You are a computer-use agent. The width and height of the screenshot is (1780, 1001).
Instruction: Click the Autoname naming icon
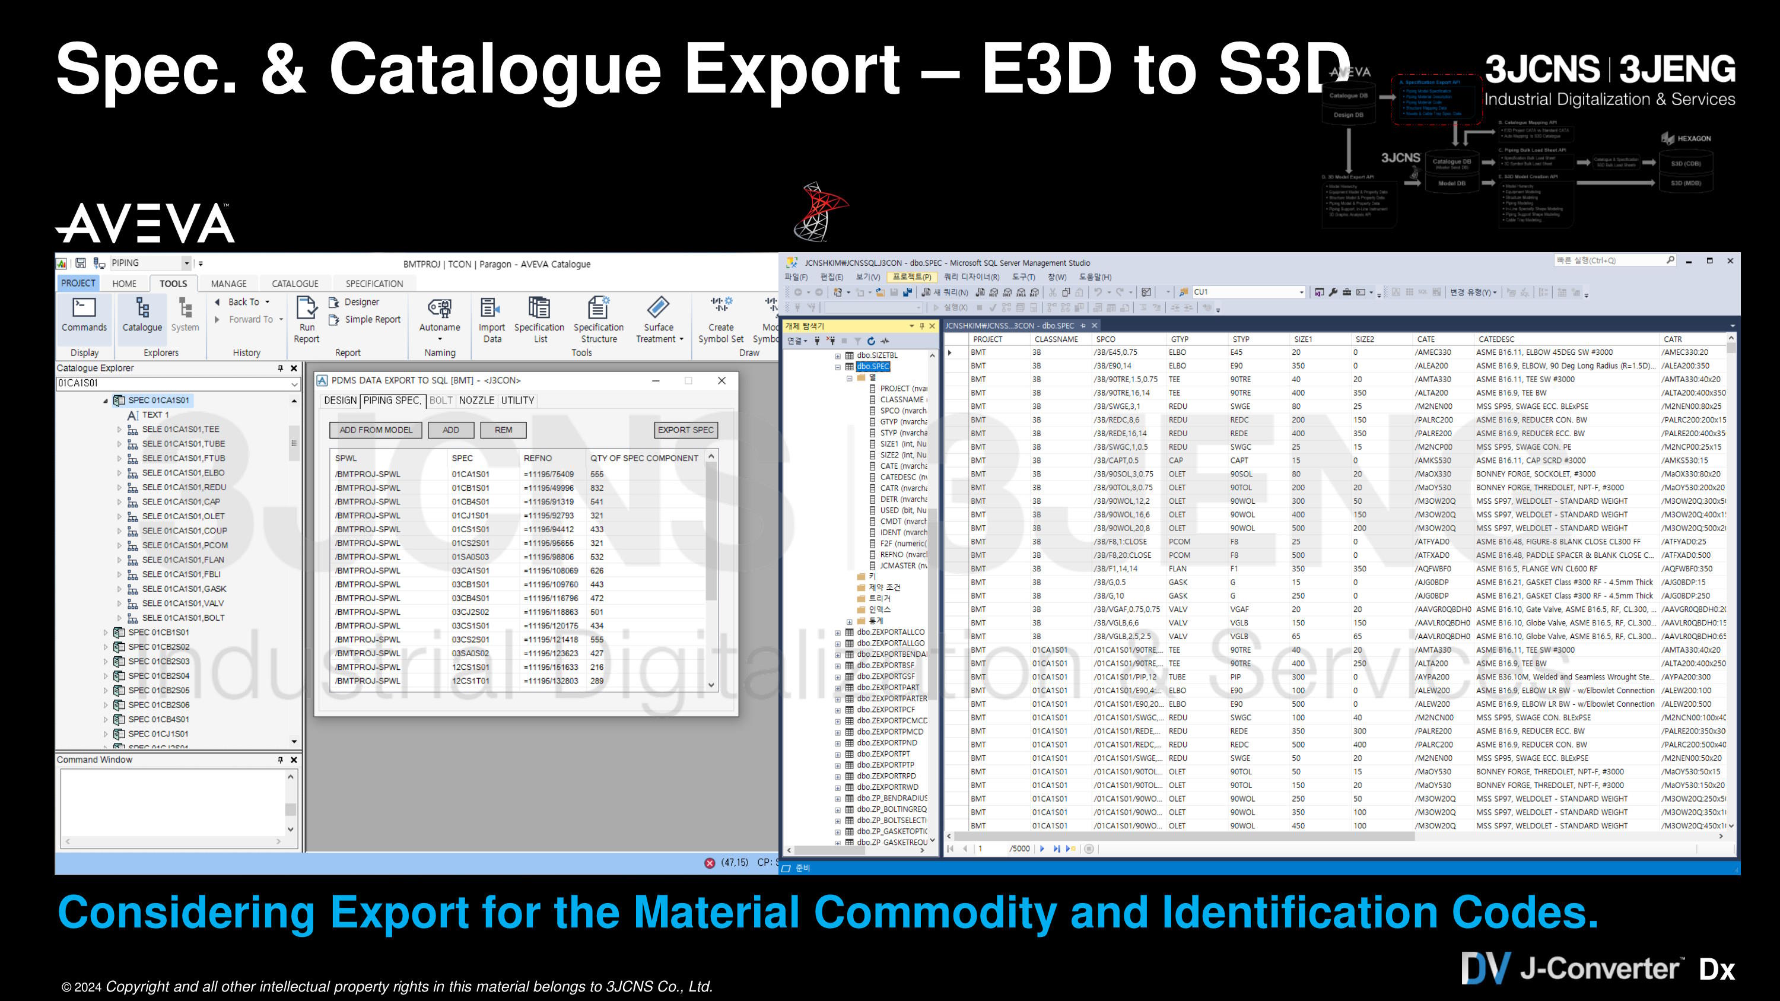(440, 314)
